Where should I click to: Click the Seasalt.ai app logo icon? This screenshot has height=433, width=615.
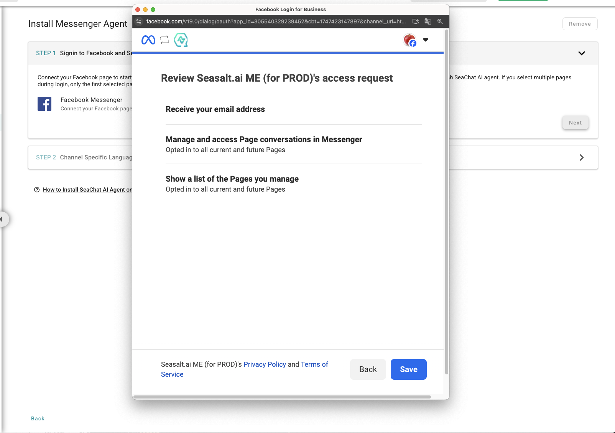(181, 40)
